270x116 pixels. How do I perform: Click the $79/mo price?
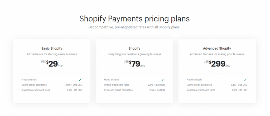point(134,64)
